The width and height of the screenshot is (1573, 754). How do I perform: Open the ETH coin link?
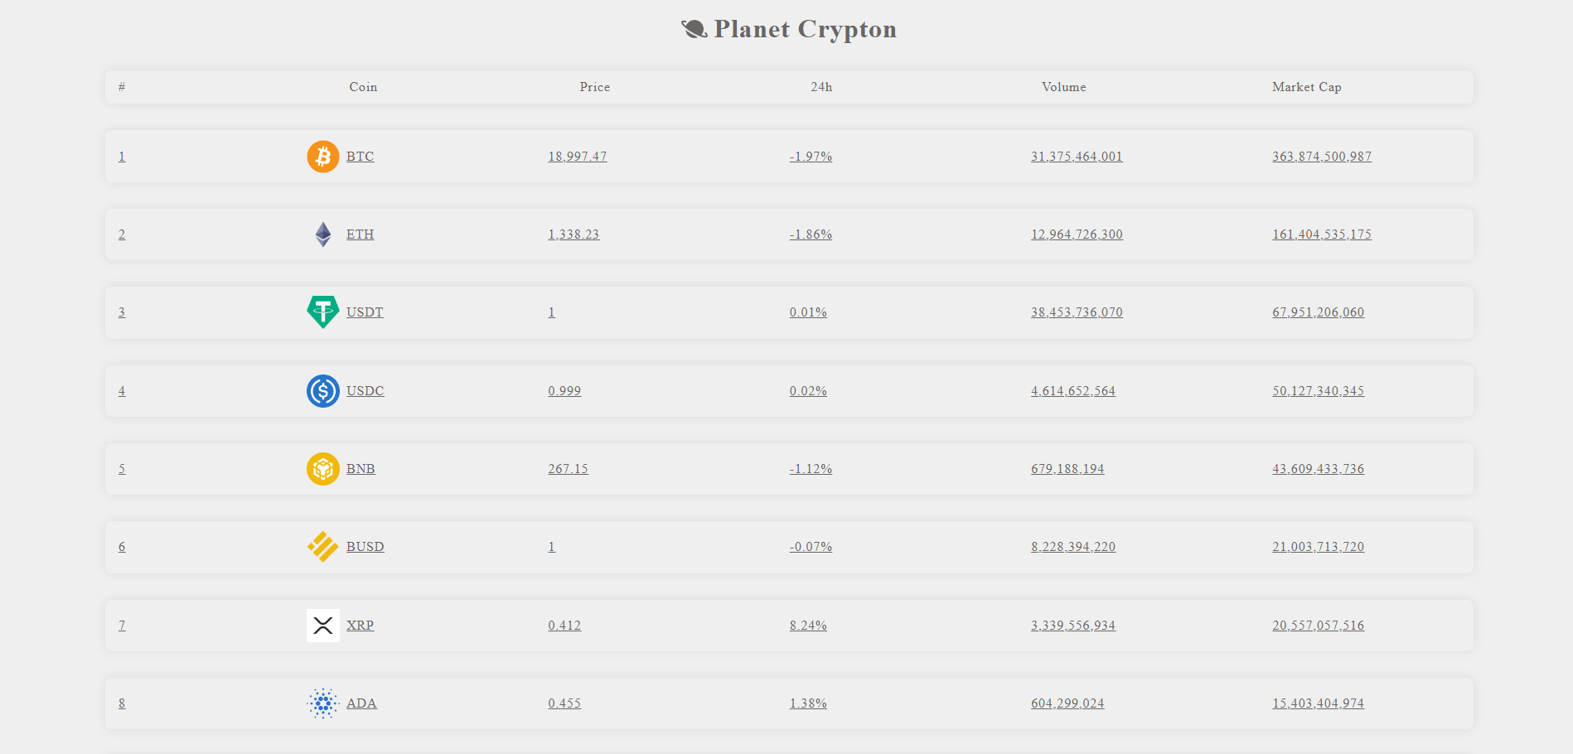click(x=360, y=234)
